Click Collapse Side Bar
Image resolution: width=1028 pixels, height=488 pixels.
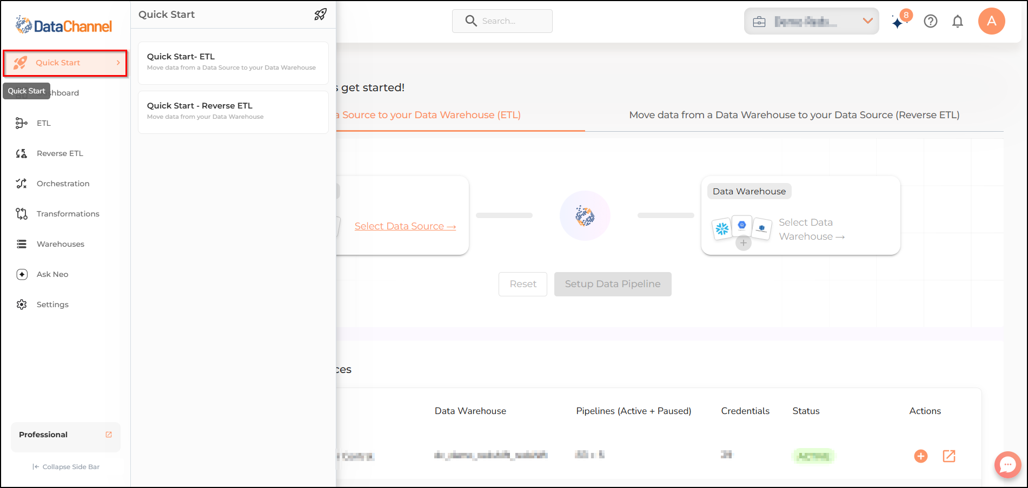point(66,467)
